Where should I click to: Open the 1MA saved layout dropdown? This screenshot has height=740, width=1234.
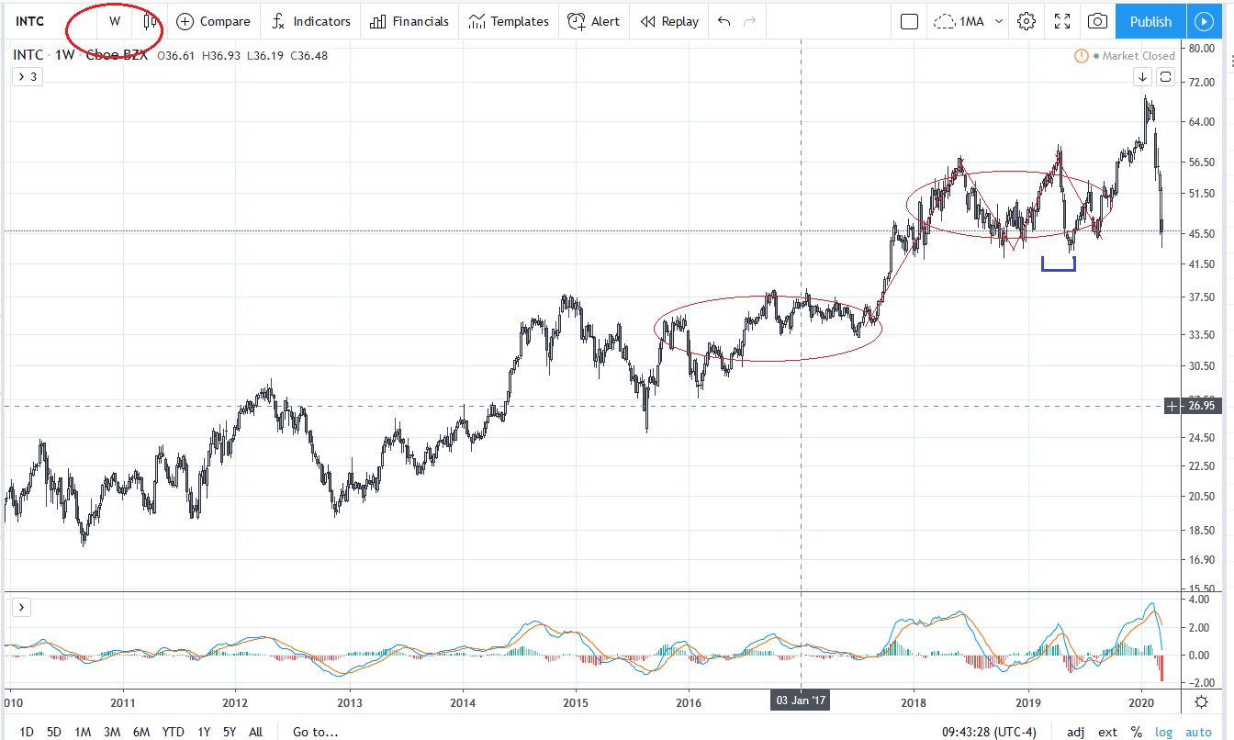point(968,21)
